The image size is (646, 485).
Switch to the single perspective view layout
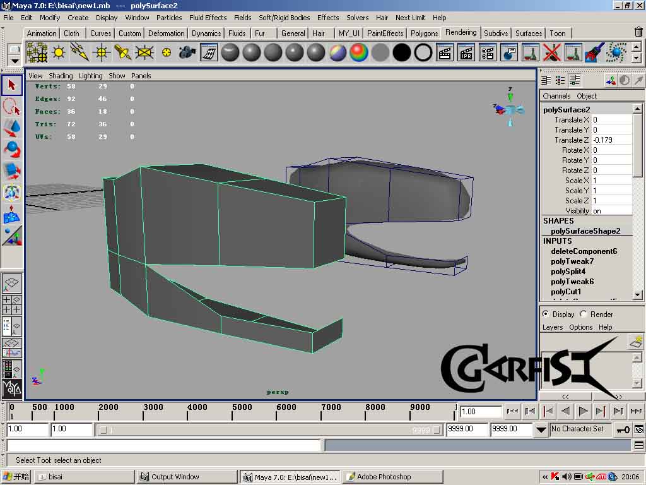(x=11, y=284)
